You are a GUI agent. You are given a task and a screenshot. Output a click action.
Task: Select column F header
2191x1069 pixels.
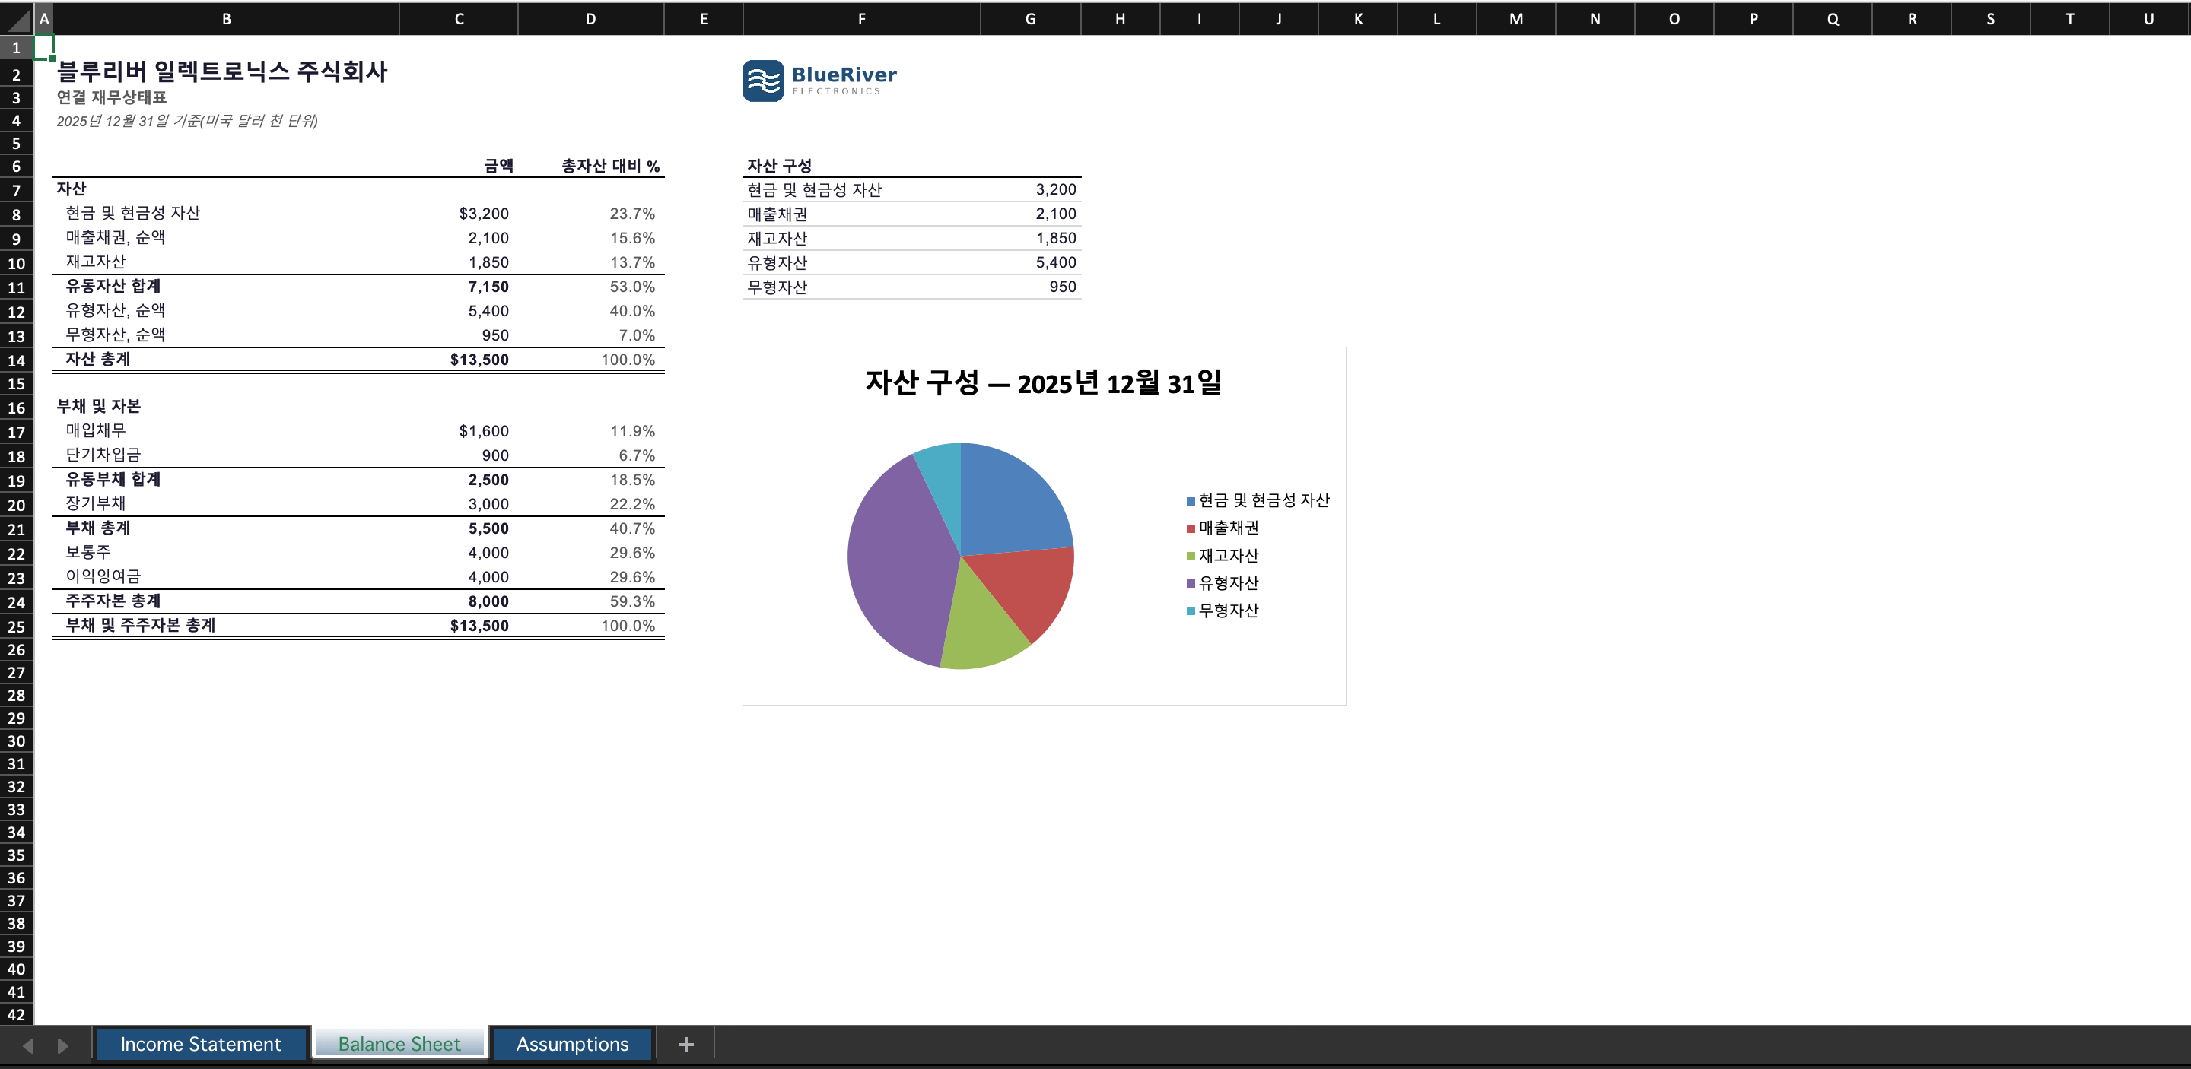860,19
